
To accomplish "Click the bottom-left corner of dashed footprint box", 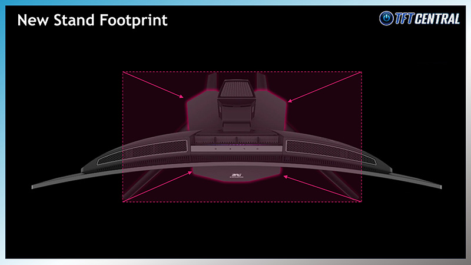I will pos(122,201).
